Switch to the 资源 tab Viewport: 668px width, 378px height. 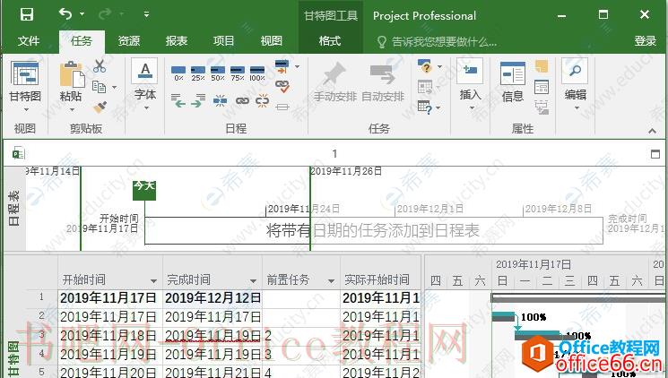point(128,41)
